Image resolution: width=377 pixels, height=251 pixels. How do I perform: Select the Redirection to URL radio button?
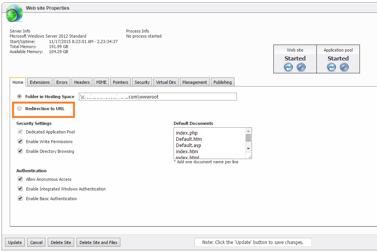[19, 109]
